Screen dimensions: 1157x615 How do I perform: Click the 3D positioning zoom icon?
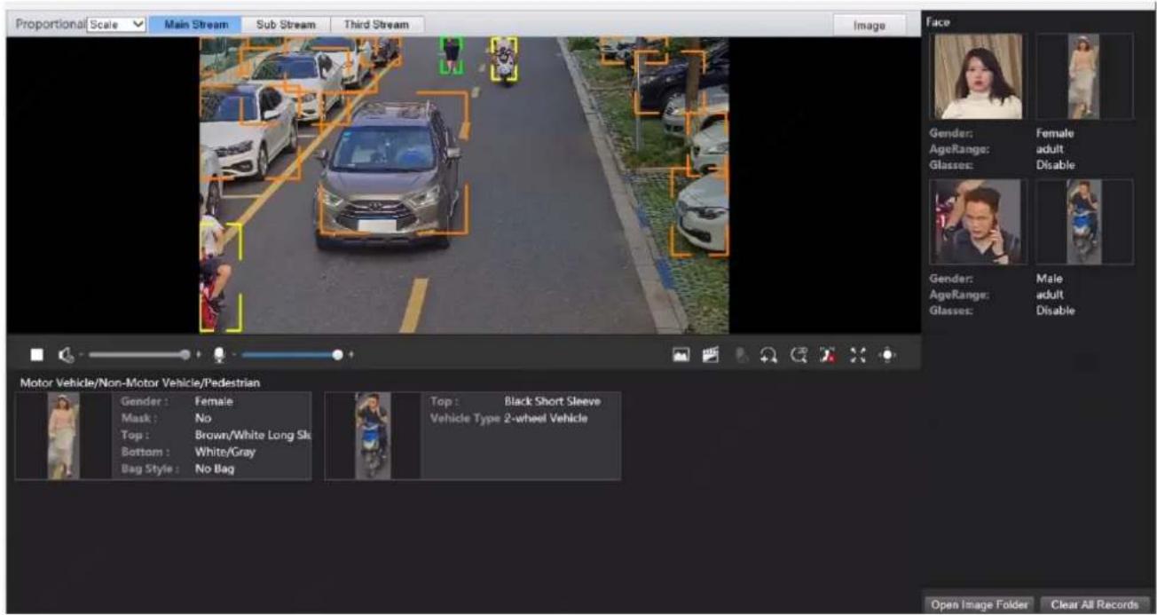(x=800, y=354)
